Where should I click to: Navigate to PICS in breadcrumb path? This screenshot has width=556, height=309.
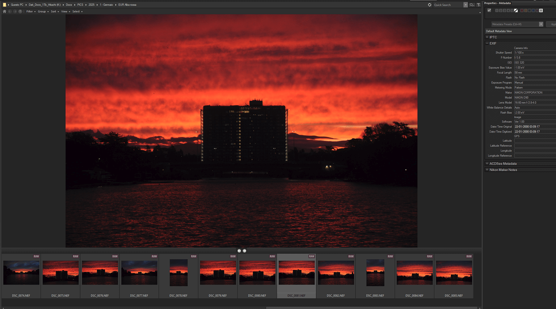[80, 5]
